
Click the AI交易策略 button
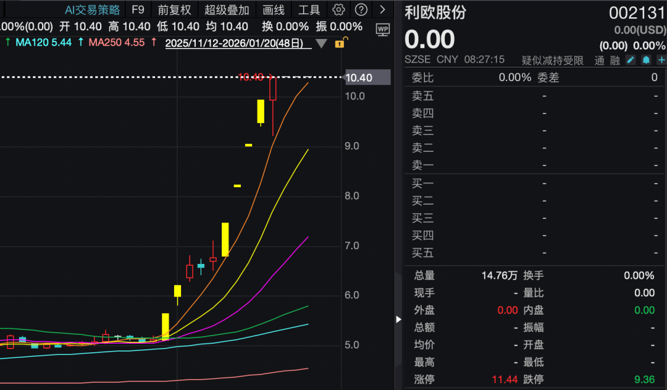(93, 9)
